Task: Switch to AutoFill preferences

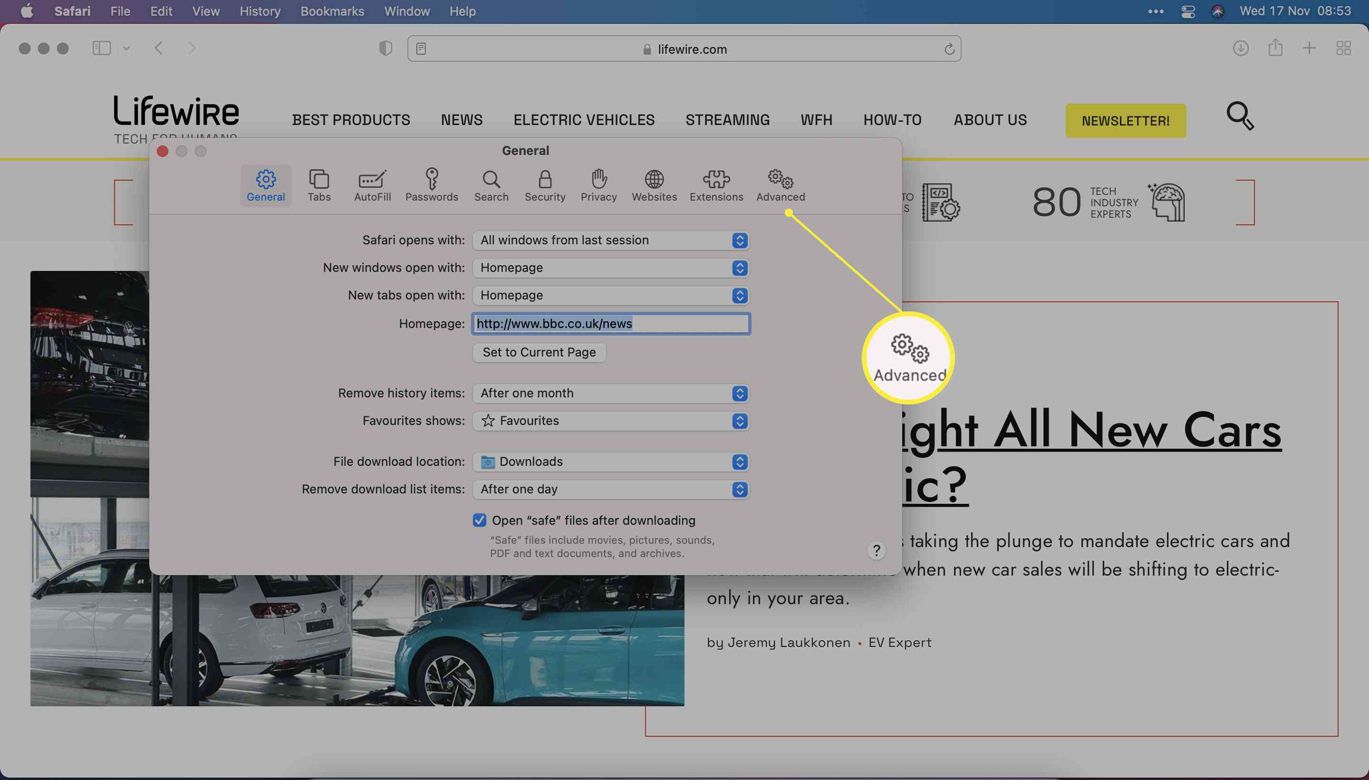Action: (x=372, y=186)
